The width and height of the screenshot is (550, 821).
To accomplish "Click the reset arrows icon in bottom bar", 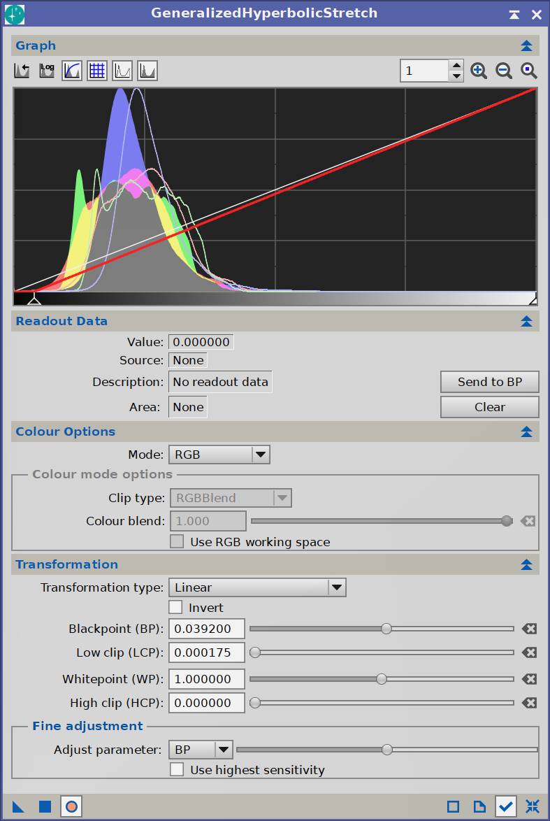I will (533, 806).
